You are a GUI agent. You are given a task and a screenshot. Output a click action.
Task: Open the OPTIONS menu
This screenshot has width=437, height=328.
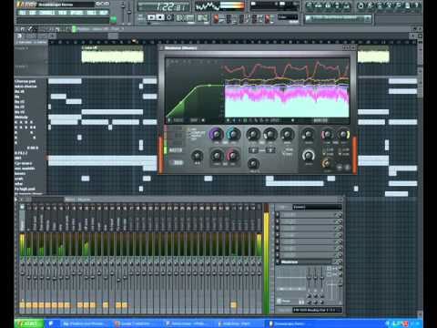tap(76, 13)
